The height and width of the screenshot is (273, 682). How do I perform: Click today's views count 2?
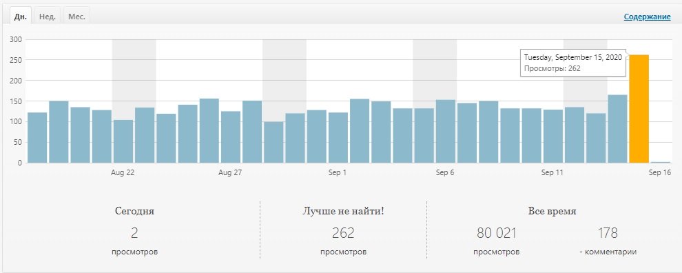click(134, 233)
